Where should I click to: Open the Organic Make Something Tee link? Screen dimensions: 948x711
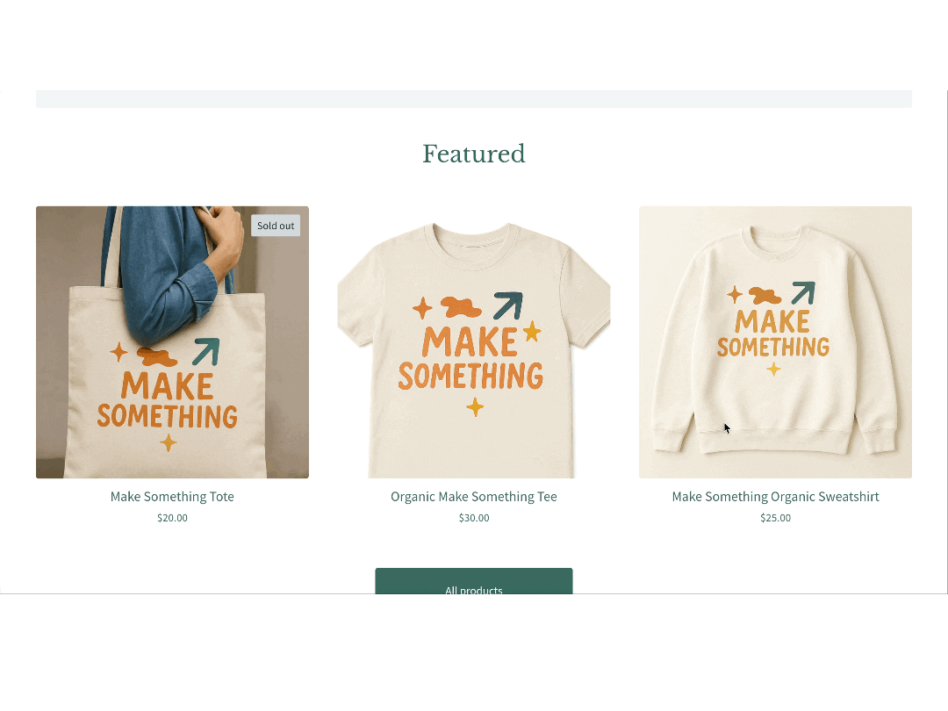click(474, 497)
